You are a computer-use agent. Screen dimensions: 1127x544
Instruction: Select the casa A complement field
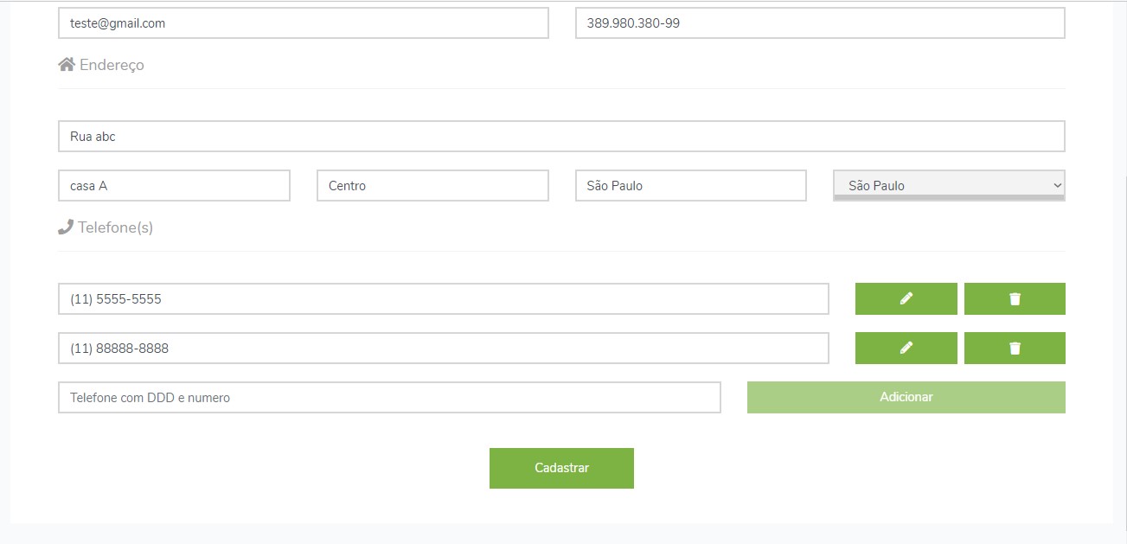(174, 186)
